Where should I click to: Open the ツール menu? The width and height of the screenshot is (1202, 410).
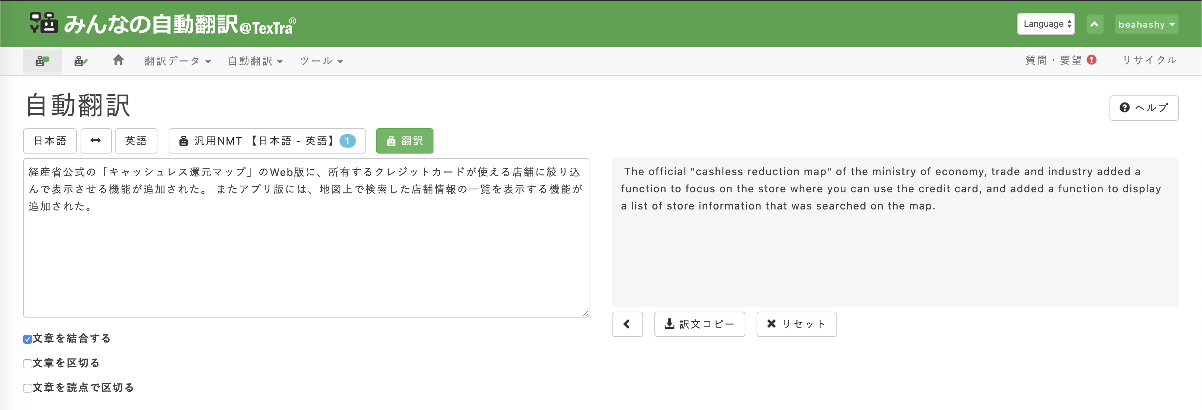[321, 61]
